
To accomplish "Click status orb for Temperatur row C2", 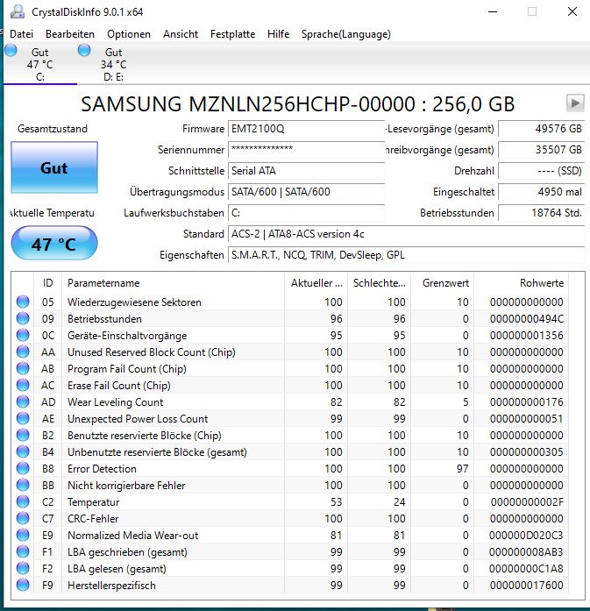I will (x=23, y=501).
